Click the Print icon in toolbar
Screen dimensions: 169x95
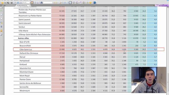tap(12, 3)
